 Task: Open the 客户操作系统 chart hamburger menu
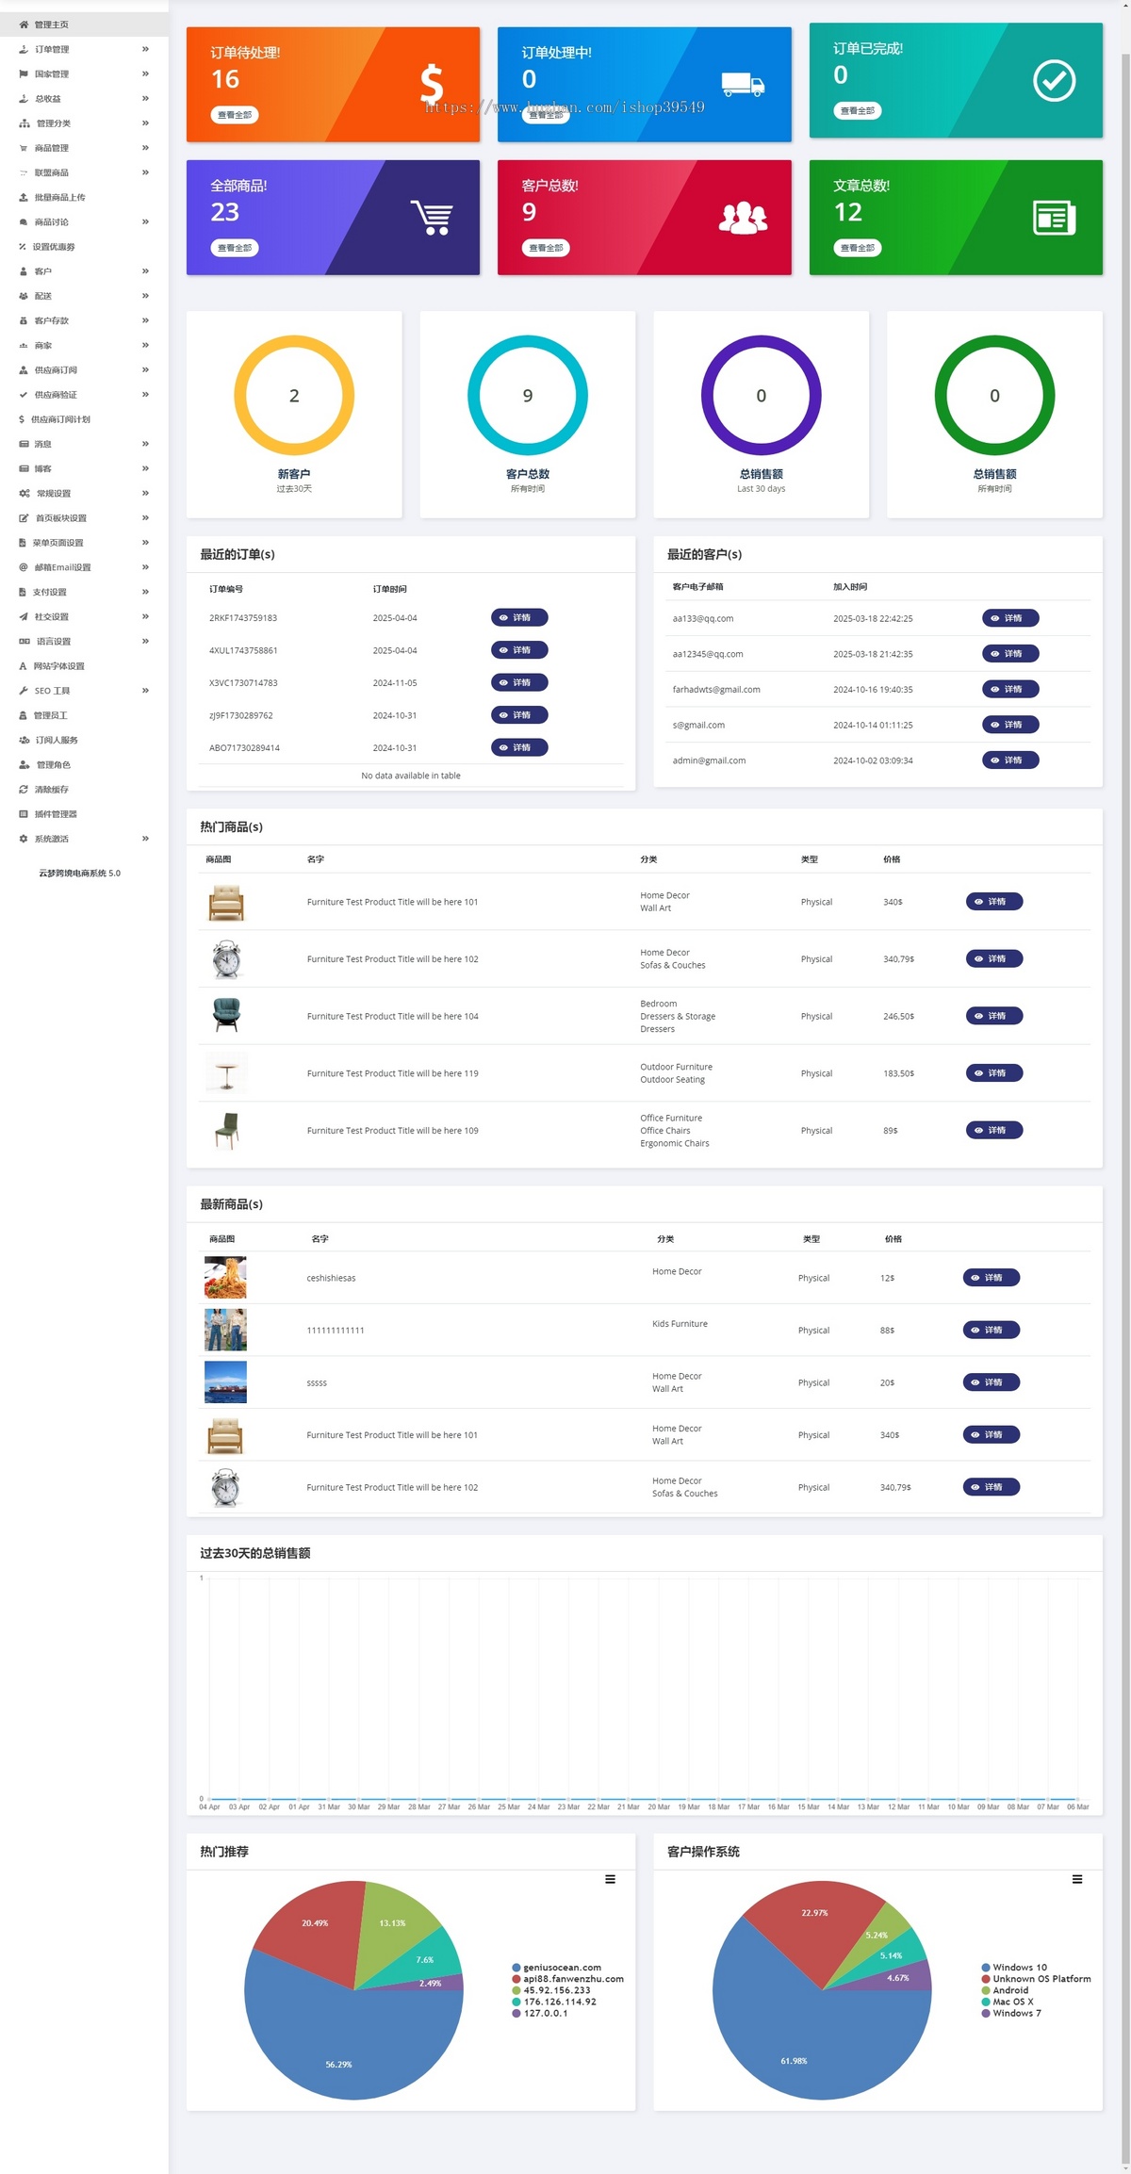pos(1077,1879)
